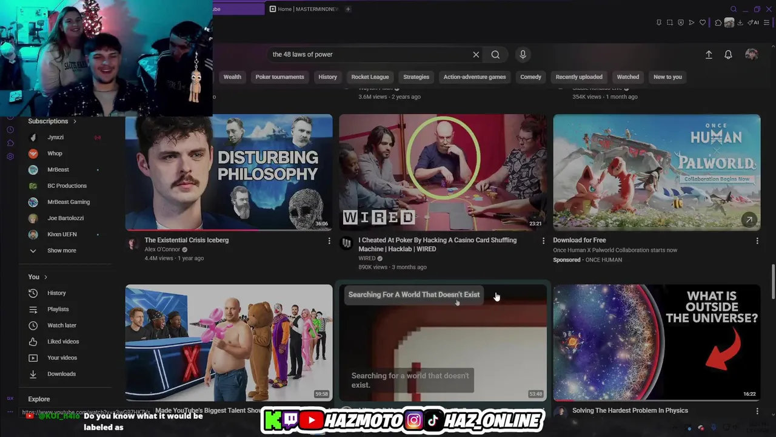Viewport: 776px width, 437px height.
Task: Click Download for Free ad title
Action: (580, 240)
